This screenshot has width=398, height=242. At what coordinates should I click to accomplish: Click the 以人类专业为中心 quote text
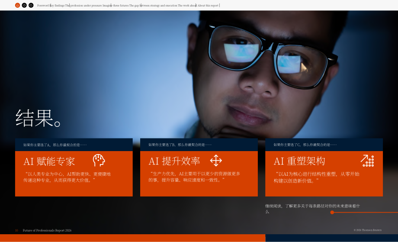[x=67, y=177]
